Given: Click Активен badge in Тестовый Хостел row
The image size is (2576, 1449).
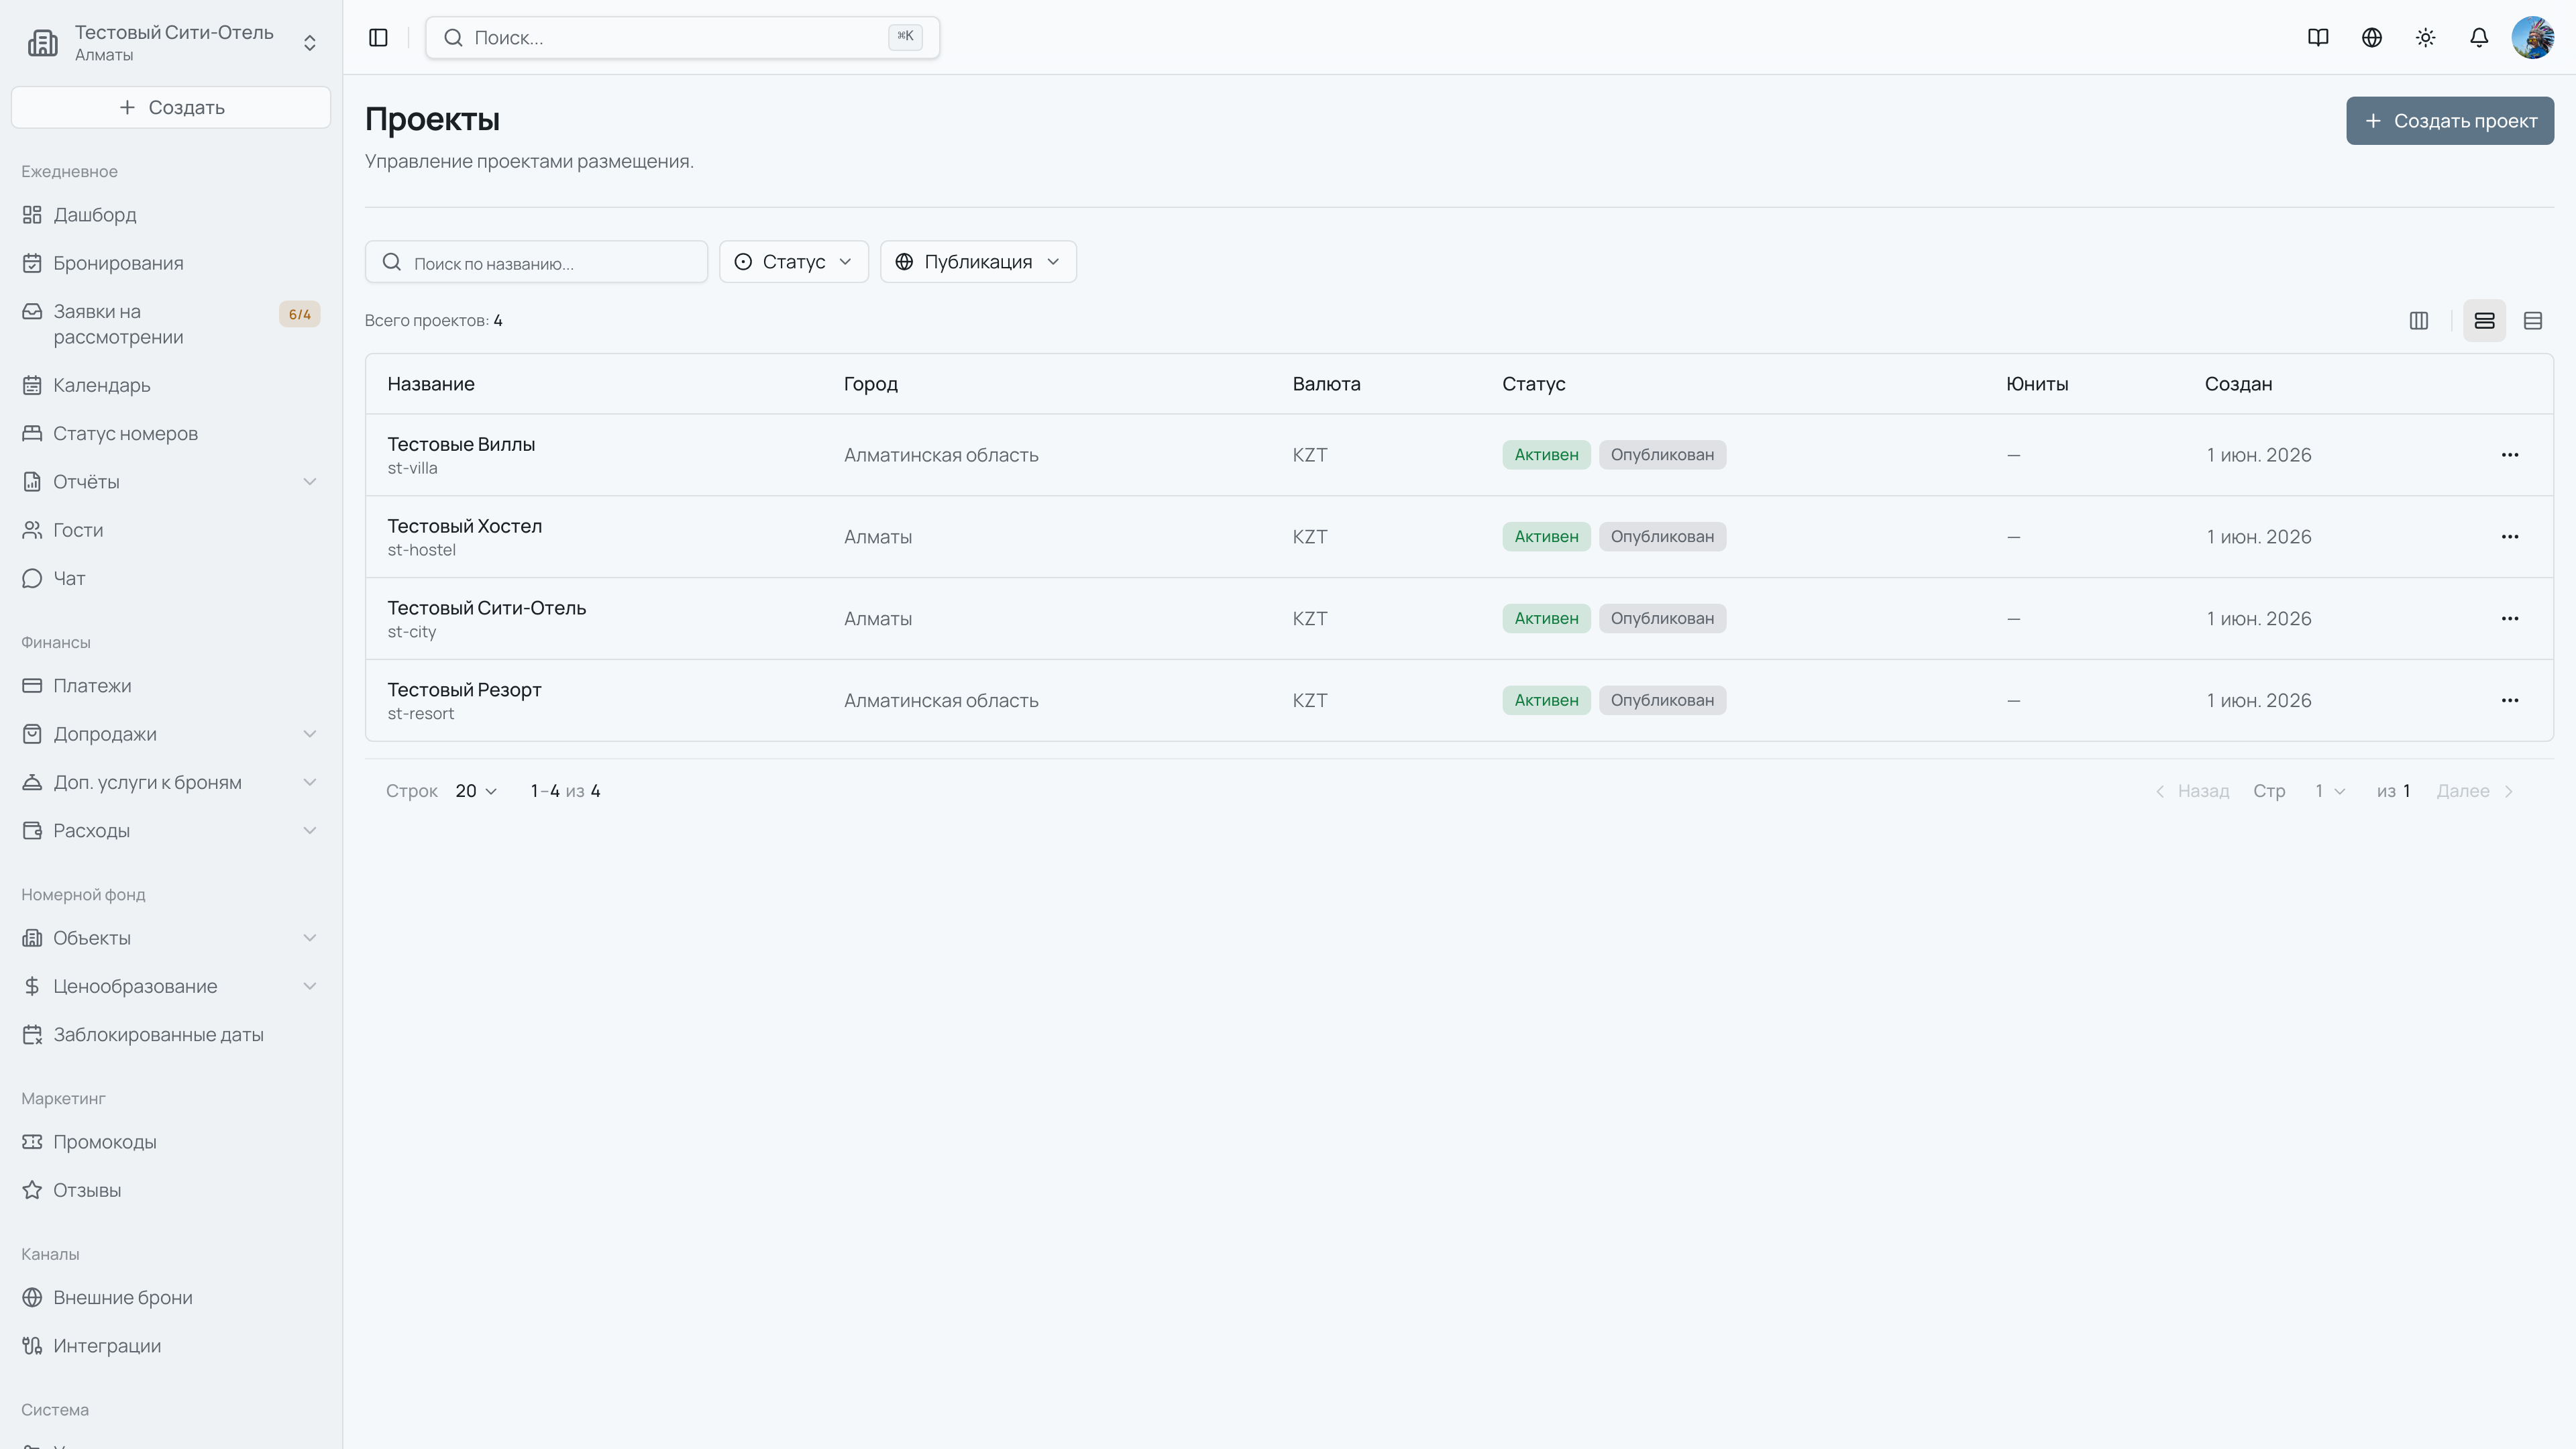Looking at the screenshot, I should [x=1546, y=537].
